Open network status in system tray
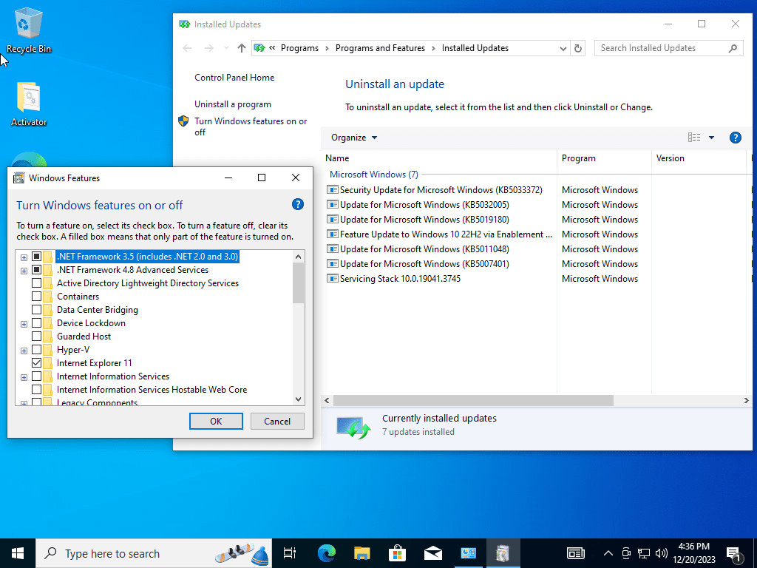This screenshot has width=757, height=568. 644,553
